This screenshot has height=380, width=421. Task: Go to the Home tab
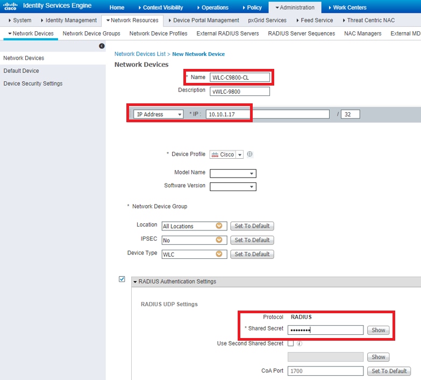(117, 8)
